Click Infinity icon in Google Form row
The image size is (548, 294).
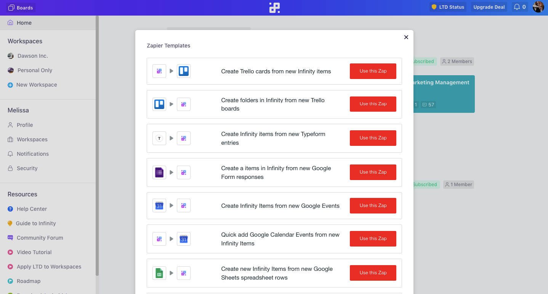coord(184,172)
